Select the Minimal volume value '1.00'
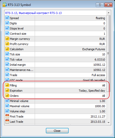The image size is (115, 138). click(x=102, y=101)
